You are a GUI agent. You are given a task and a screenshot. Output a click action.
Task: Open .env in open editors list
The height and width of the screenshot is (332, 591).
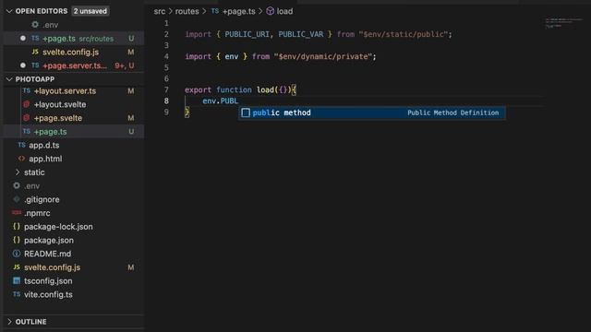click(50, 25)
